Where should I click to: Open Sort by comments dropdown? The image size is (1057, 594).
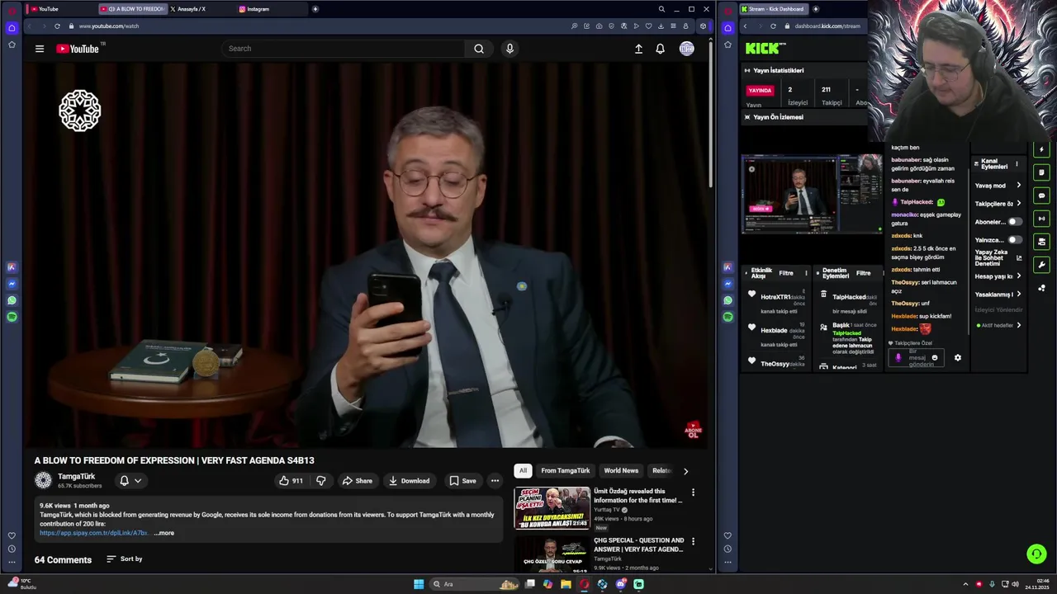[x=124, y=559]
